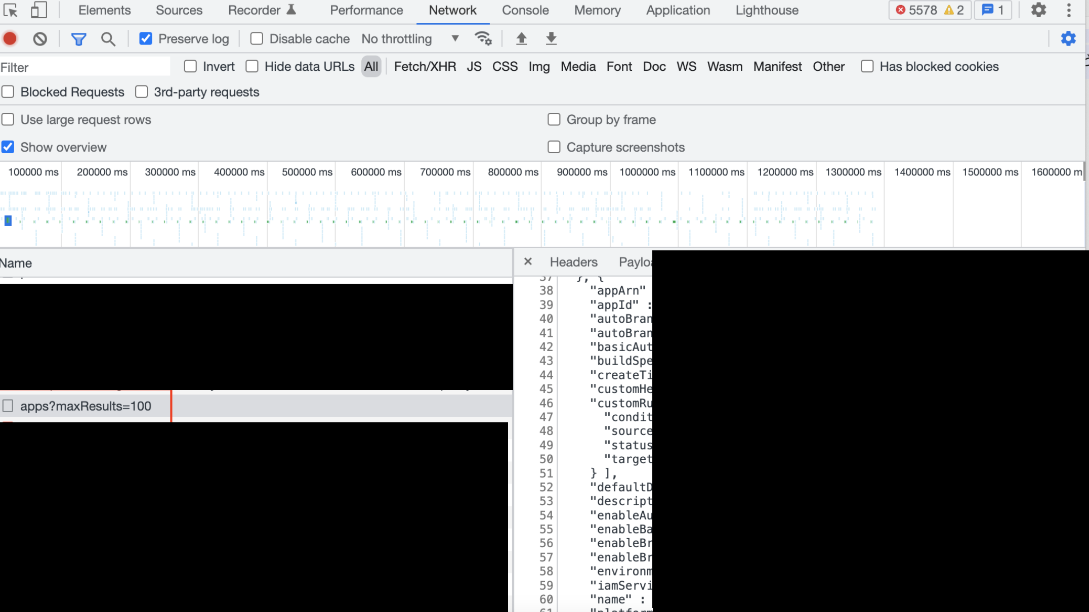Toggle the filter bar funnel icon

[x=78, y=38]
